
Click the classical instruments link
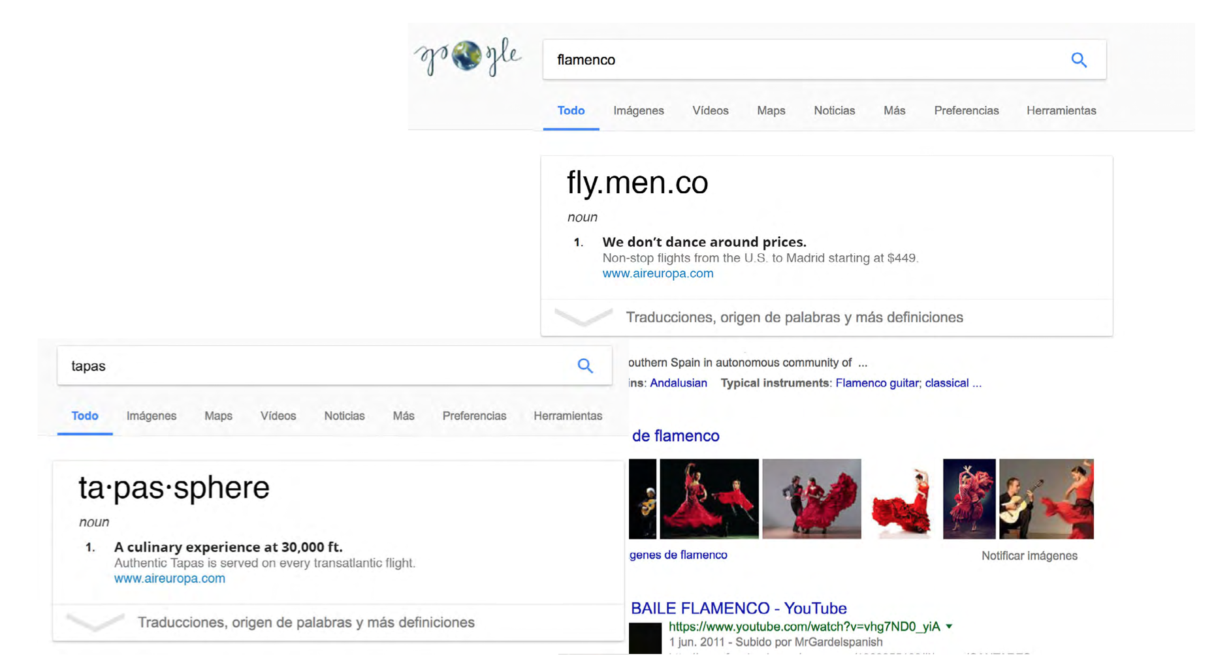click(x=953, y=383)
